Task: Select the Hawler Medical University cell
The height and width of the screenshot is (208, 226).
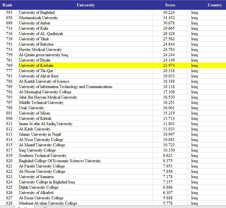Action: (x=86, y=50)
